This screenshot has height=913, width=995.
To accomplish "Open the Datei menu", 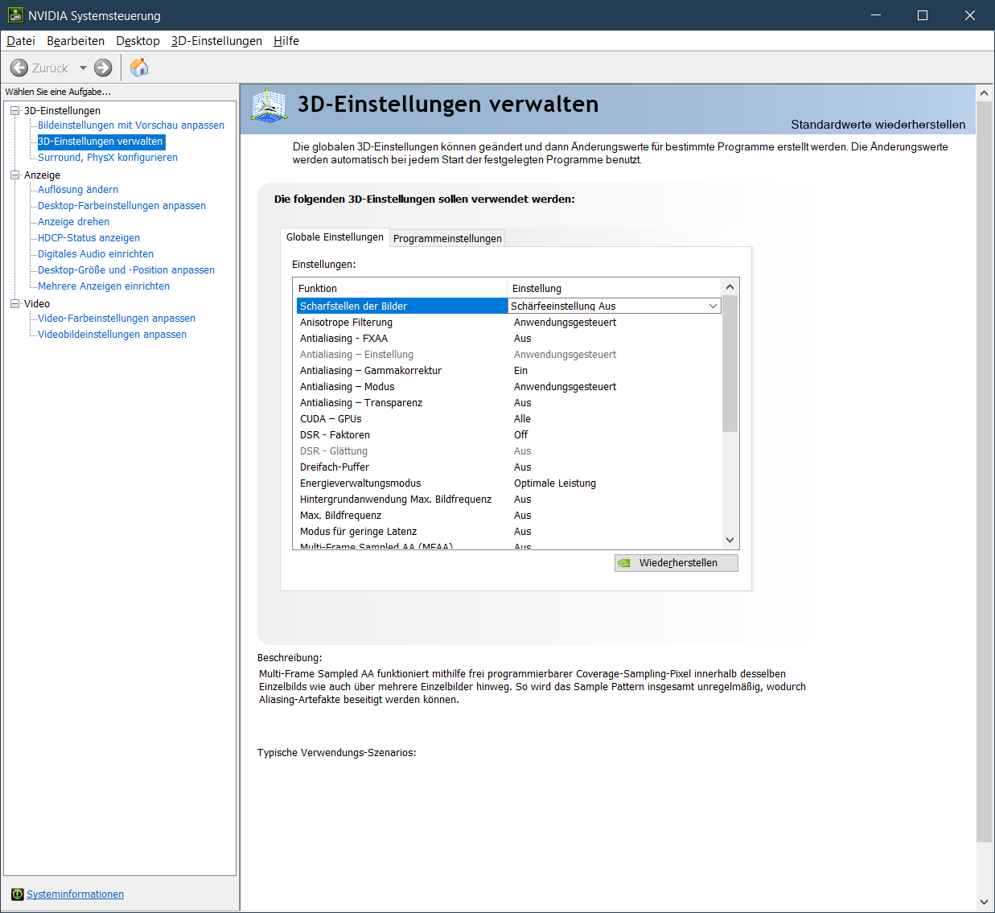I will click(x=21, y=41).
